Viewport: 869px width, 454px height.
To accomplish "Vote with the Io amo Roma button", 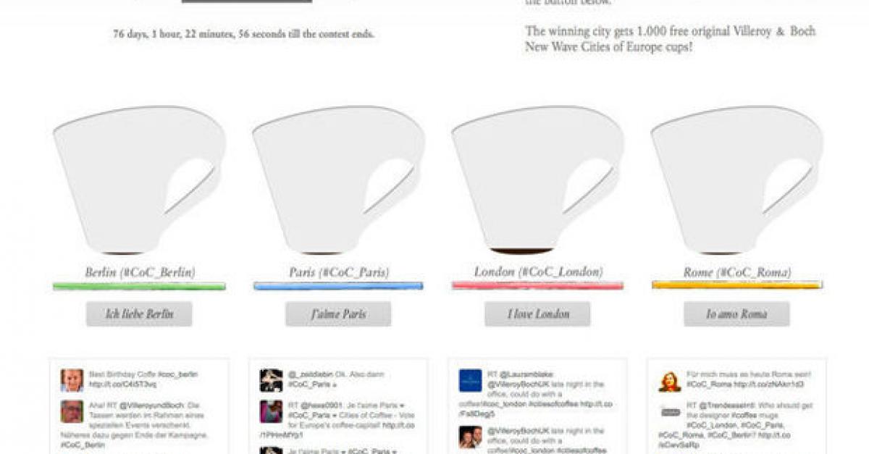I will [x=736, y=314].
